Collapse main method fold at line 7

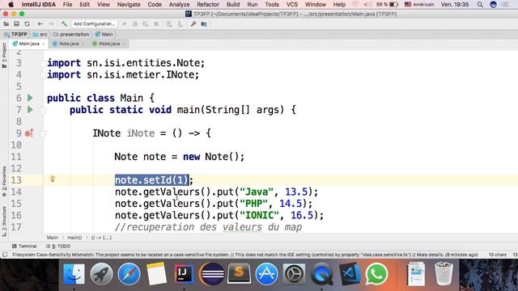43,110
